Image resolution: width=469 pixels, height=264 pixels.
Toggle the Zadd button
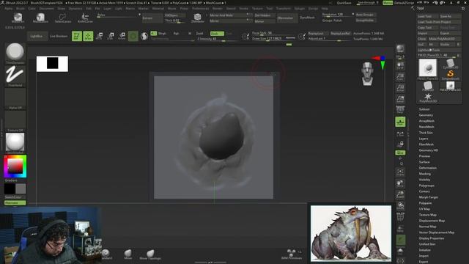click(199, 34)
